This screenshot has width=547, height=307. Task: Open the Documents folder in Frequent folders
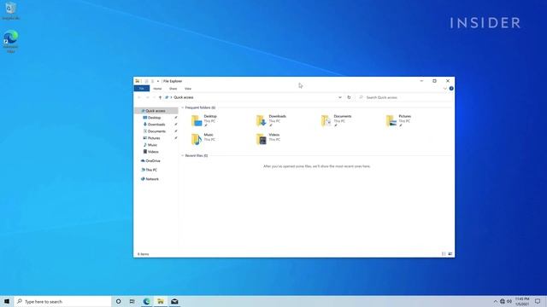pyautogui.click(x=336, y=120)
